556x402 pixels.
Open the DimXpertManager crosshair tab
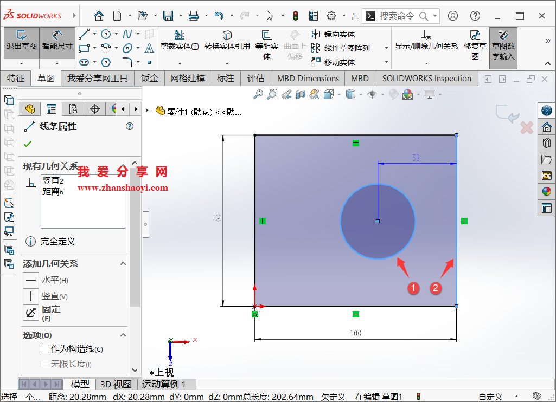[x=95, y=109]
